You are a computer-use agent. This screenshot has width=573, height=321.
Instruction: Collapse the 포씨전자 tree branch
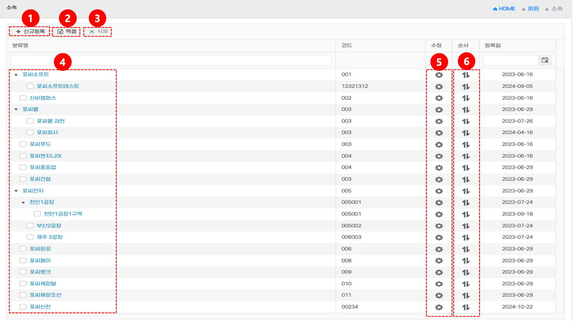(x=16, y=191)
